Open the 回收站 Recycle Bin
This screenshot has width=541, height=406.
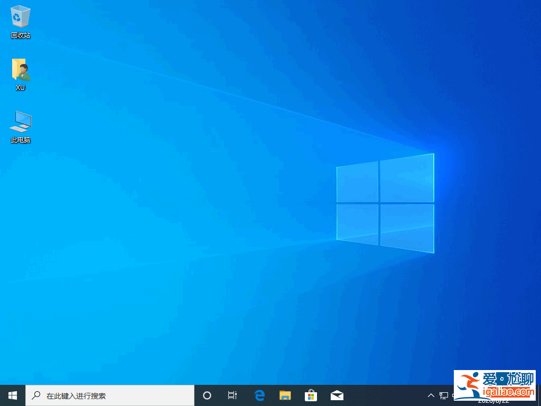tap(20, 16)
